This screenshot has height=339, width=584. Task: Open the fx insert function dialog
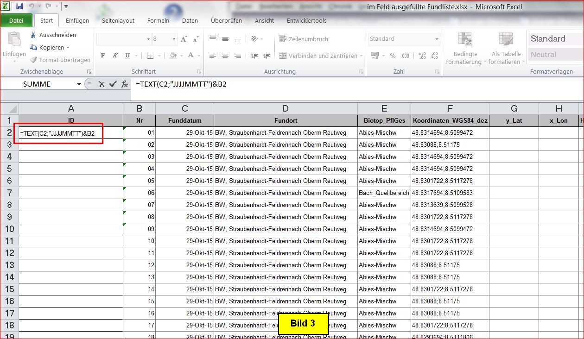pyautogui.click(x=124, y=84)
